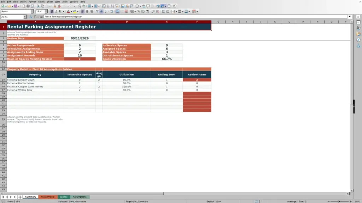Open the Format menu
Viewport: 362px width, 203px height.
click(x=32, y=2)
